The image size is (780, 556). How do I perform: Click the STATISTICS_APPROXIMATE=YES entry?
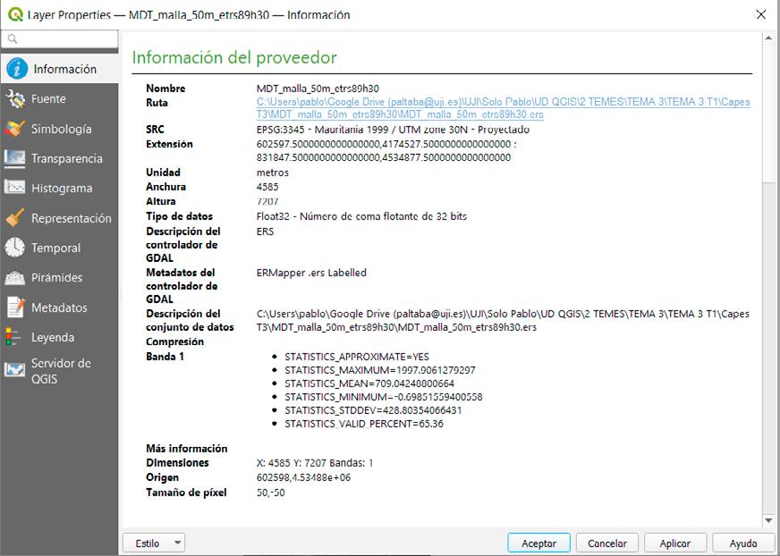point(357,357)
